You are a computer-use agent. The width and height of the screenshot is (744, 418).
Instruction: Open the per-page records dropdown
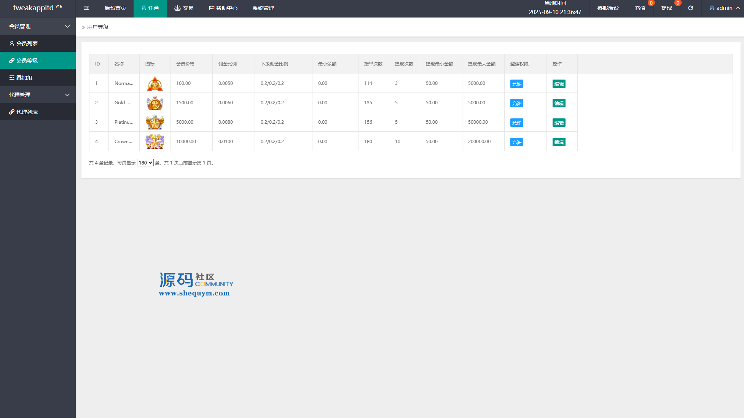click(x=145, y=163)
